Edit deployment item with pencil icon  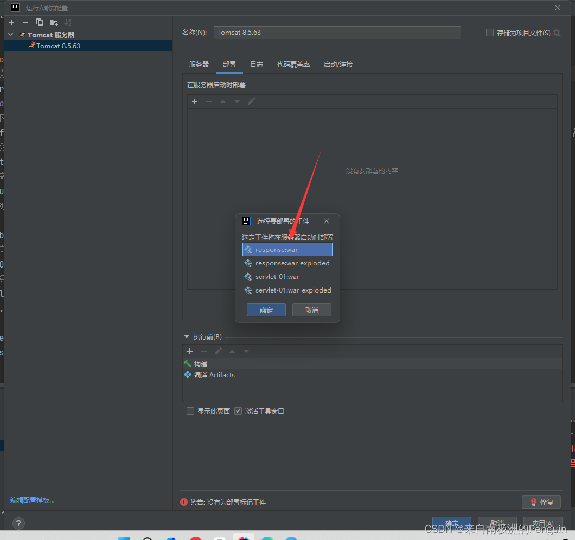(251, 101)
